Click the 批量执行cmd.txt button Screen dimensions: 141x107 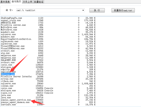123,10
